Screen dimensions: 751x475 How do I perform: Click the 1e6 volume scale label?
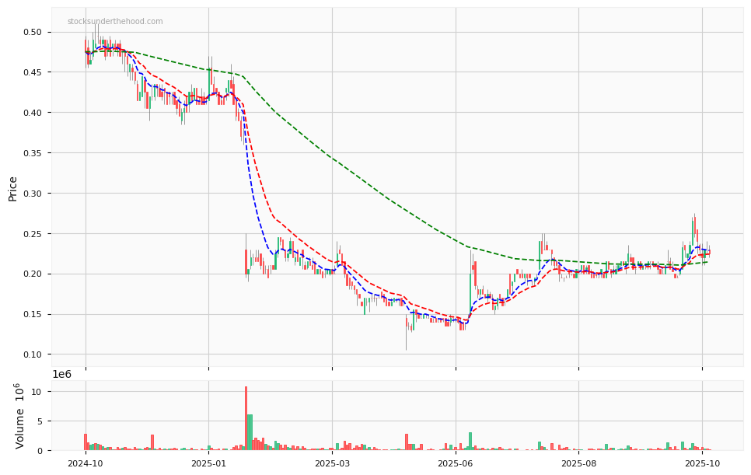coord(62,374)
